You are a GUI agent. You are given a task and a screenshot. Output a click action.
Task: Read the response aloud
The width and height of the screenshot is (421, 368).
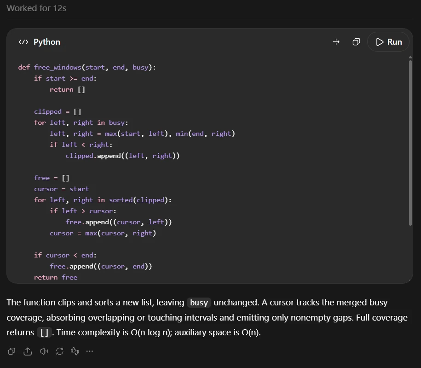tap(44, 351)
